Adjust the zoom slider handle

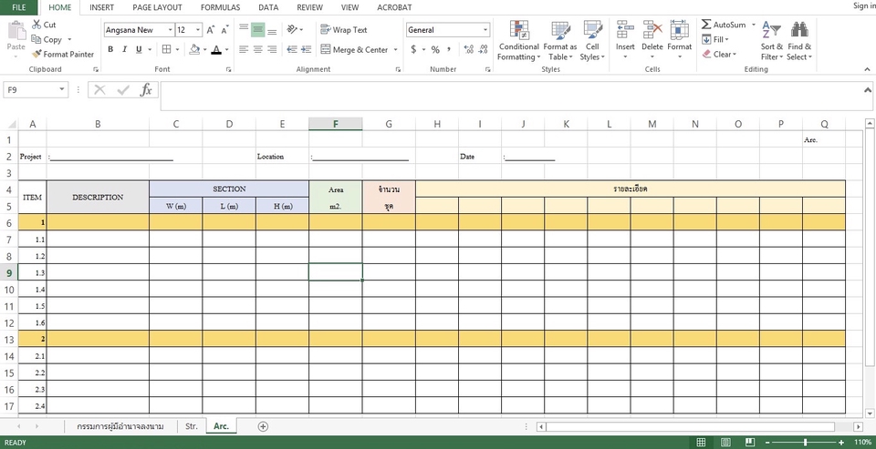tap(805, 443)
